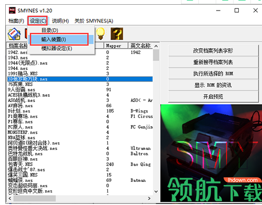Click the light bulb toolbar icon

100,33
